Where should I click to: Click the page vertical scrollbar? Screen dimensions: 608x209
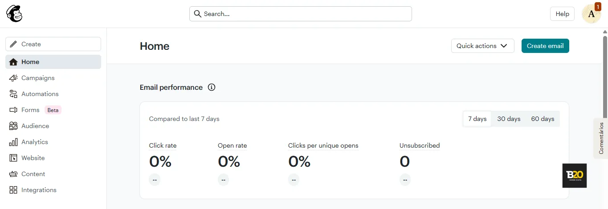tap(605, 120)
